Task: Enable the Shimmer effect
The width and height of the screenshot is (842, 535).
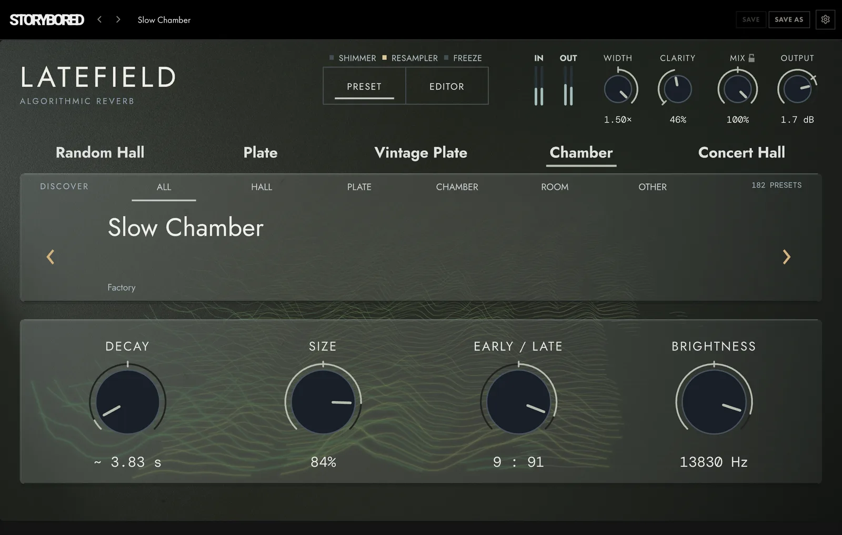Action: 353,58
